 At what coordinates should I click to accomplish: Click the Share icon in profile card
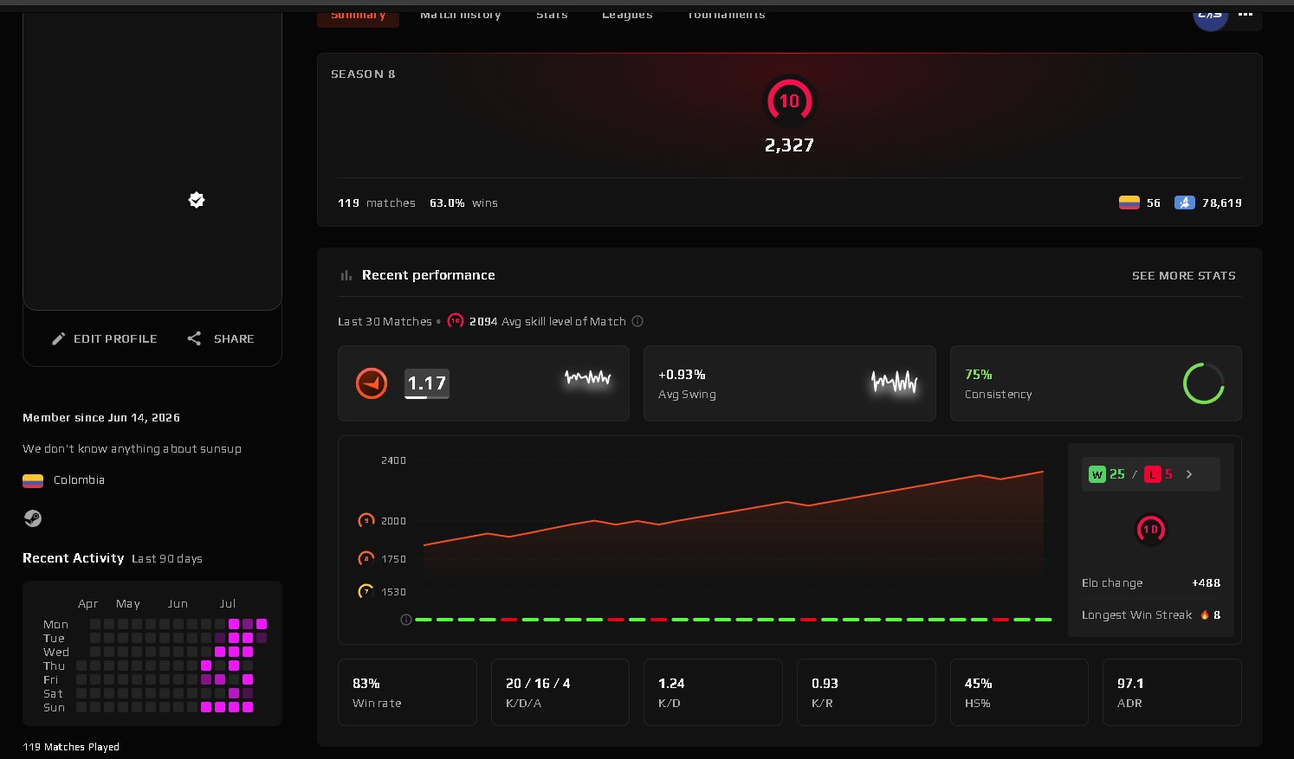coord(194,339)
